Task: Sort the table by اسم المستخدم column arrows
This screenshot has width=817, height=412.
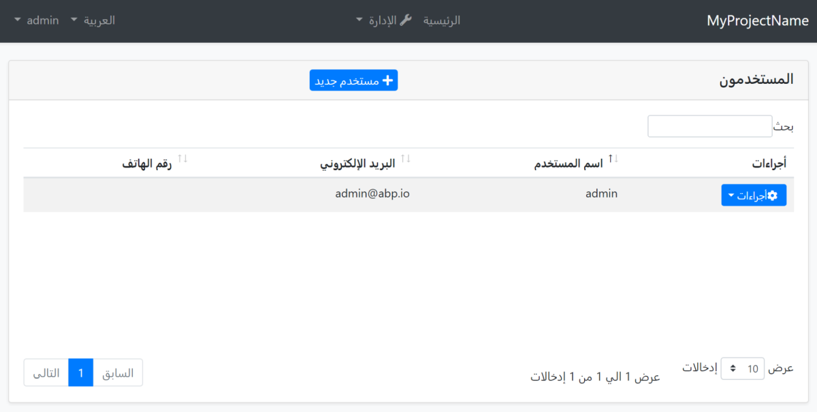Action: click(613, 158)
